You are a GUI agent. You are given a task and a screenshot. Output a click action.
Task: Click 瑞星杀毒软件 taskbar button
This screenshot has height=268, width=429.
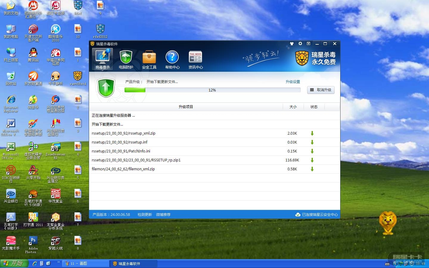tap(134, 264)
